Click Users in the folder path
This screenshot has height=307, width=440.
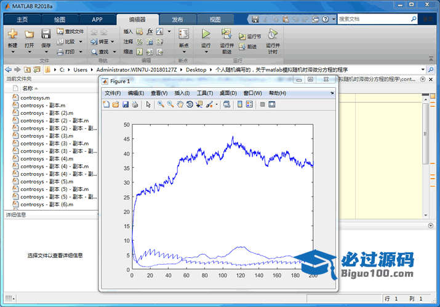(80, 69)
